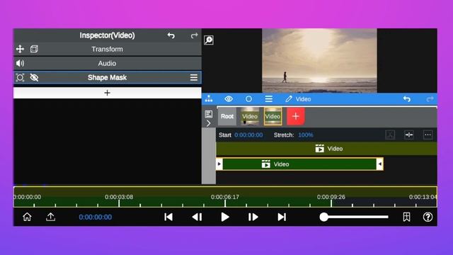
Task: Jump to the start of timeline
Action: 168,217
